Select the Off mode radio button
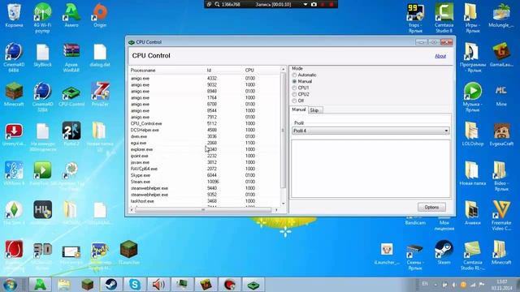 [x=294, y=101]
